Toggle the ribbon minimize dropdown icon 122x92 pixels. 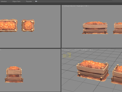point(37,1)
